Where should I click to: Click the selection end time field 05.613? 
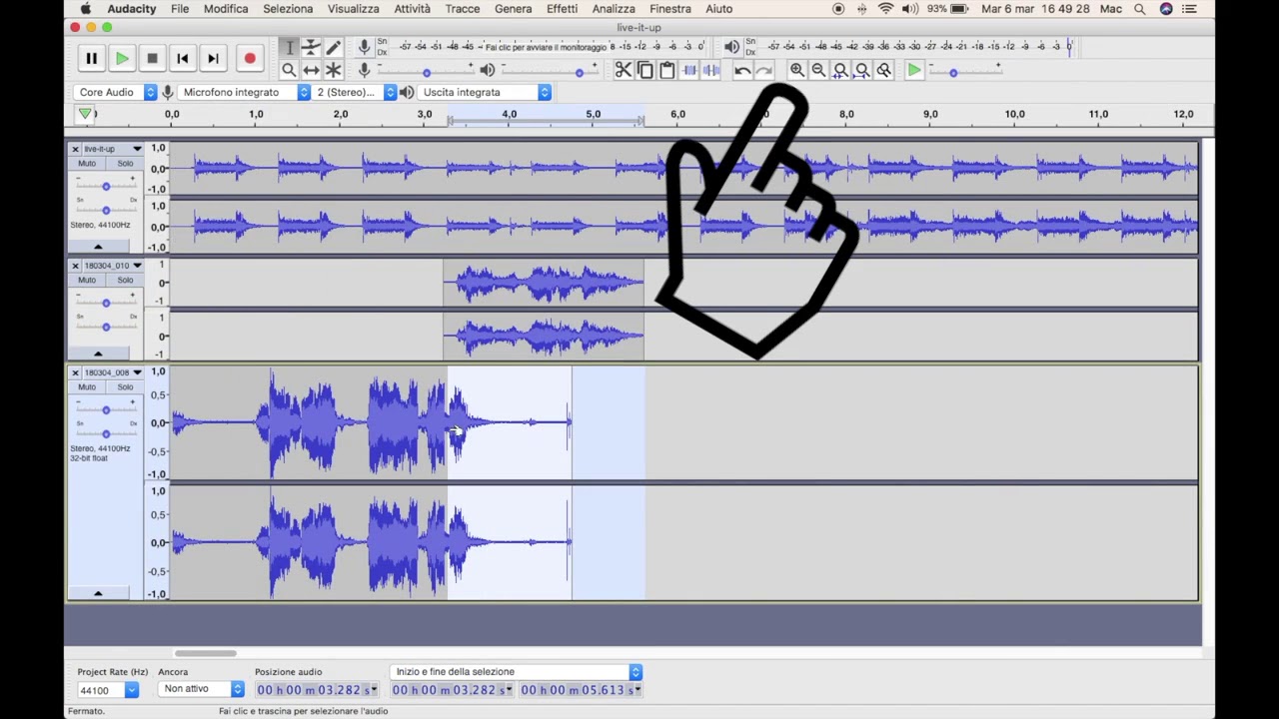pyautogui.click(x=581, y=690)
